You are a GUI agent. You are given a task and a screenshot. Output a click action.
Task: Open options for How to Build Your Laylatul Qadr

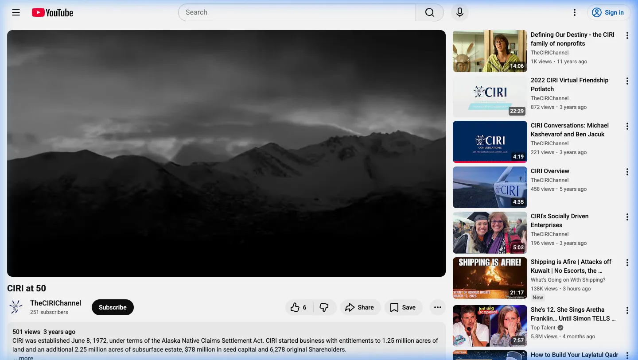627,356
